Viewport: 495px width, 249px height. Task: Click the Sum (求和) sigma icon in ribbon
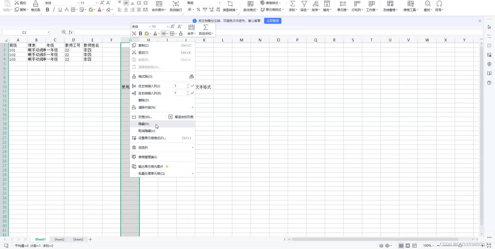pyautogui.click(x=293, y=4)
